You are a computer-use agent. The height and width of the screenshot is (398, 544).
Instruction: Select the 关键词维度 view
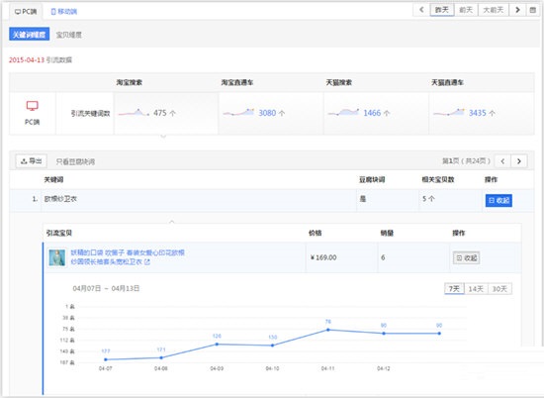click(29, 34)
